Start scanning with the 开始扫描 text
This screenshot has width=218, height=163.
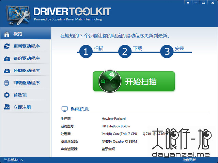(141, 81)
